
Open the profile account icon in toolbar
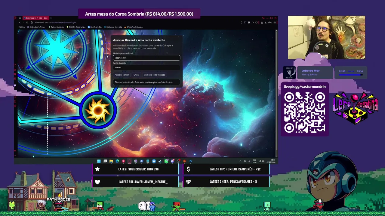262,22
